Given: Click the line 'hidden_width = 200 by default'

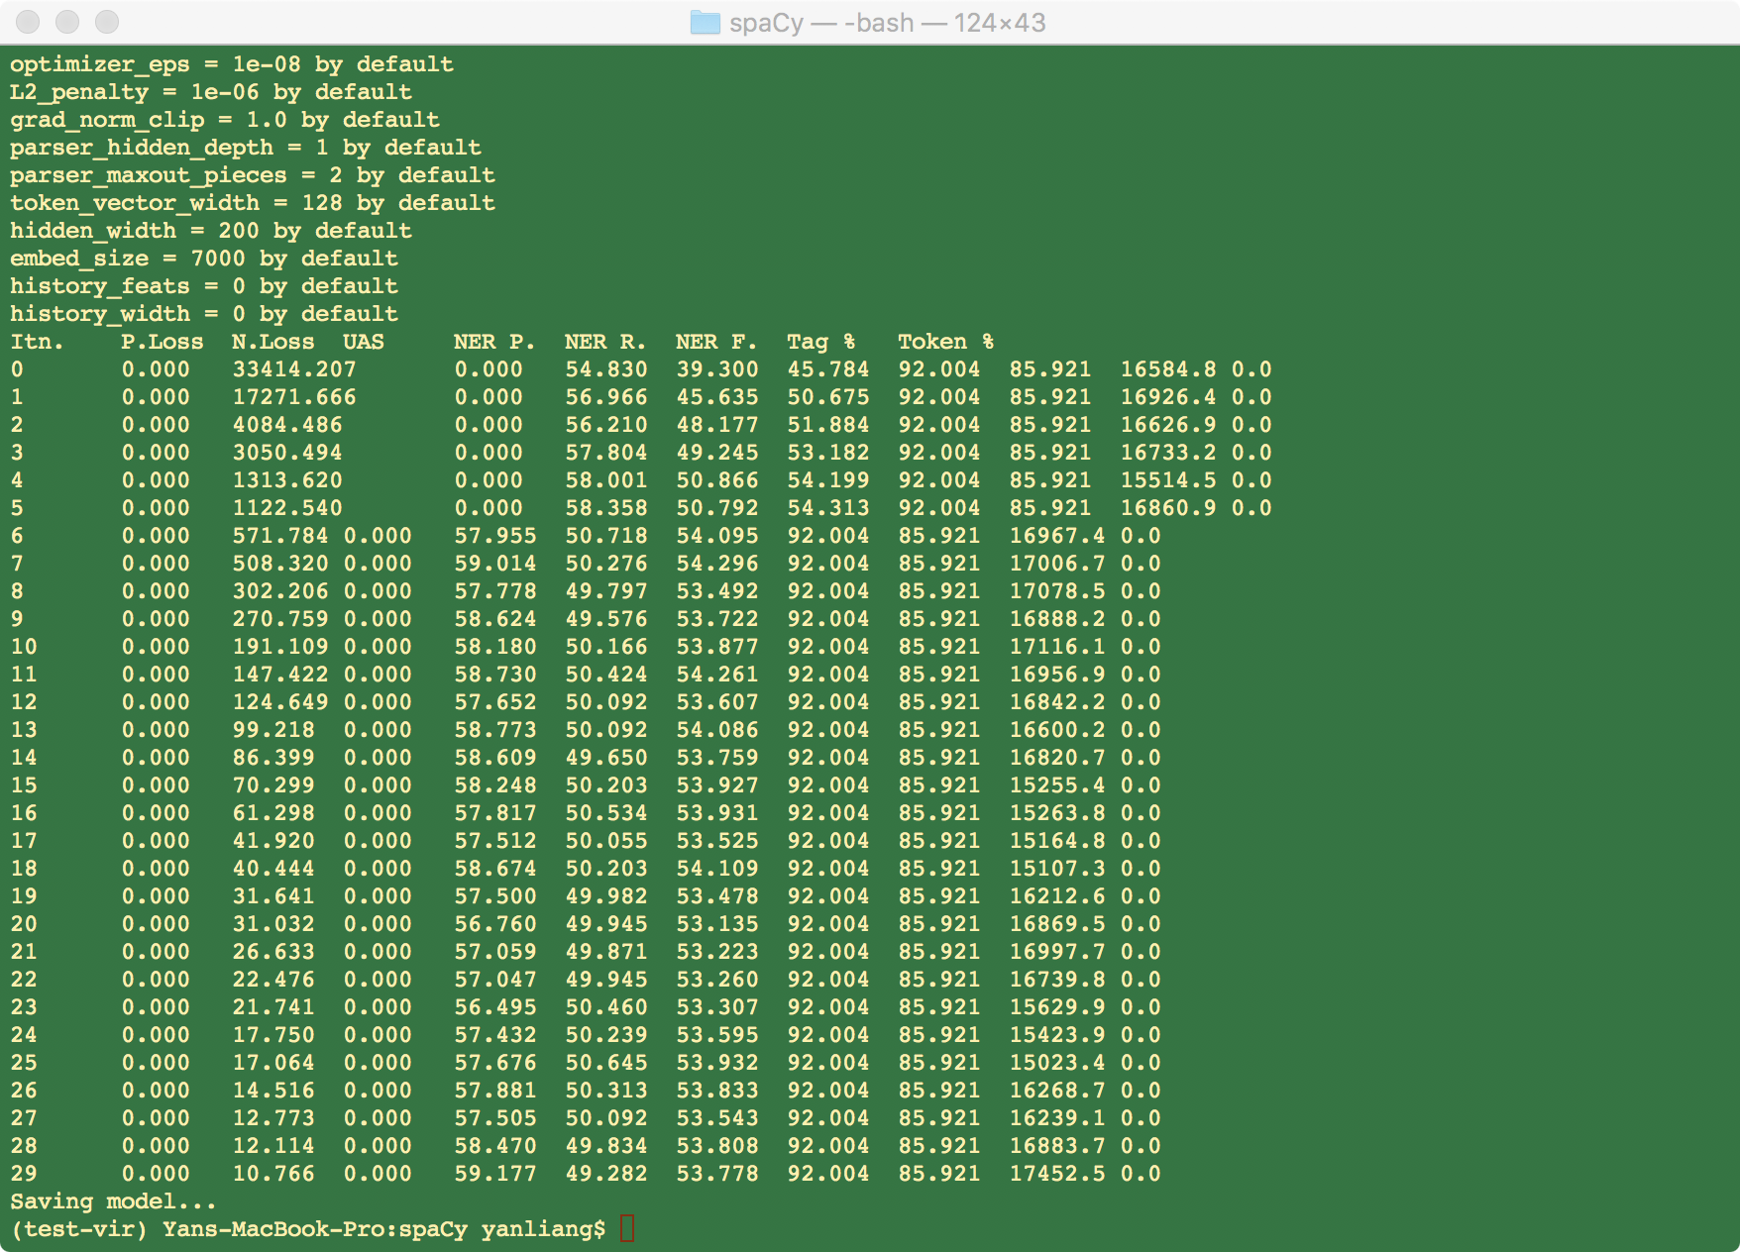Looking at the screenshot, I should (211, 231).
